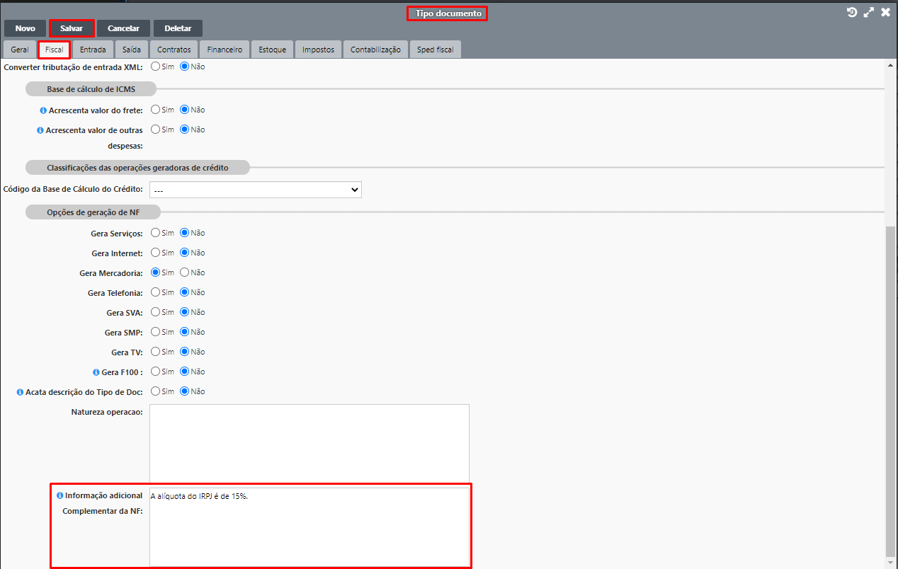Select Sim for Converter tributação de entrada XML
Screen dimensions: 898x569
click(x=156, y=67)
